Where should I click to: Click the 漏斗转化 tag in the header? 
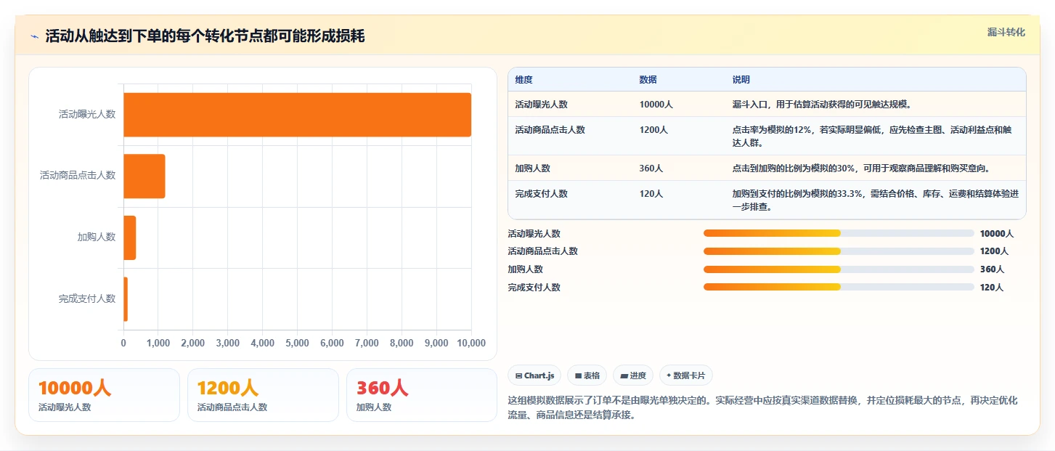pos(1006,32)
